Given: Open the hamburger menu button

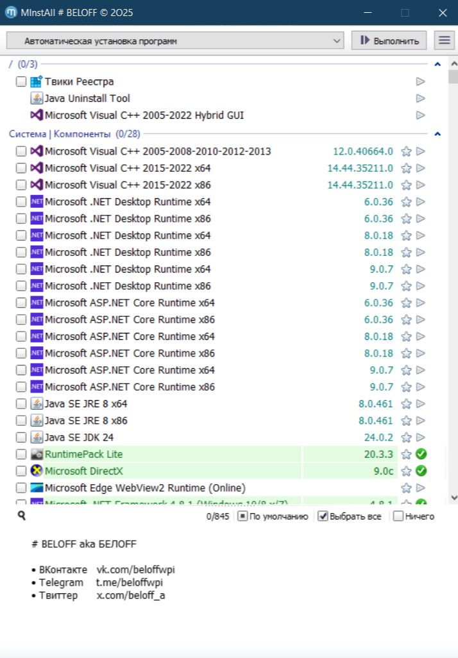Looking at the screenshot, I should [x=444, y=40].
